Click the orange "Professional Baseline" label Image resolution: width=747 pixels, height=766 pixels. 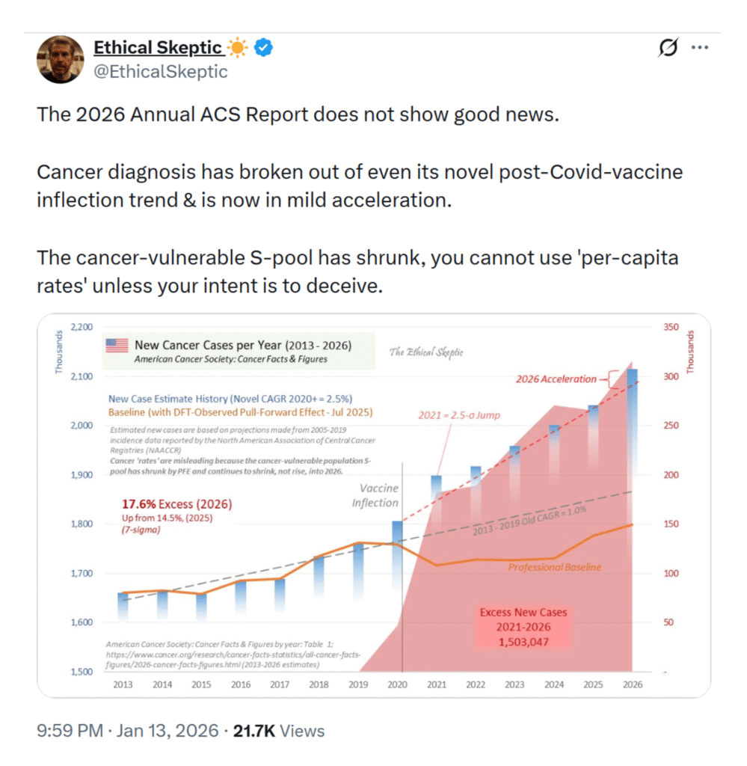pyautogui.click(x=555, y=567)
